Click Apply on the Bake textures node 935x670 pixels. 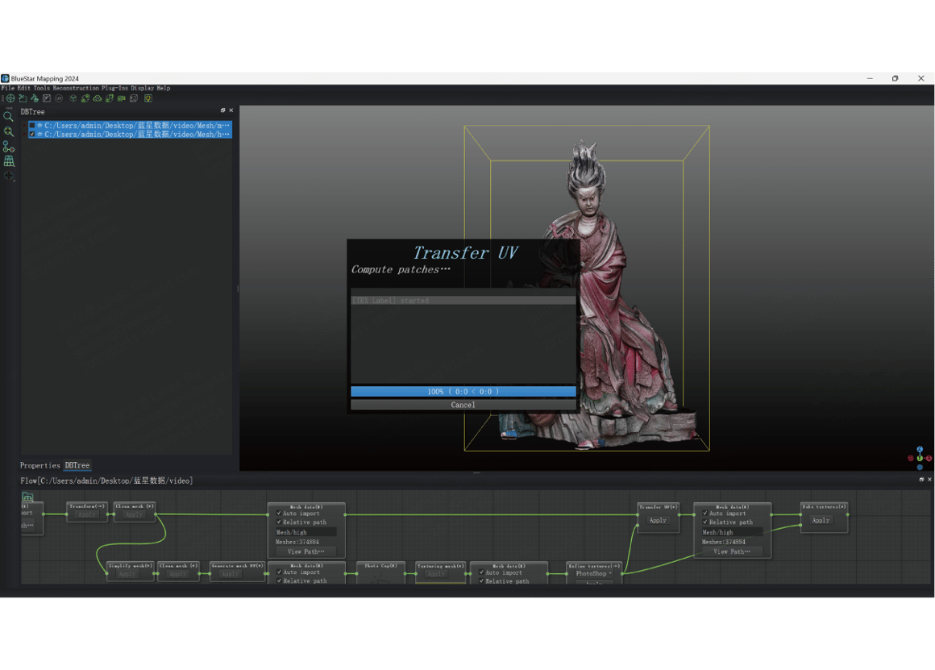click(822, 520)
